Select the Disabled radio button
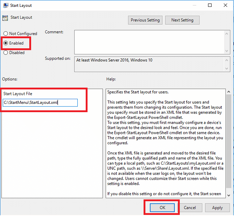 point(14,53)
